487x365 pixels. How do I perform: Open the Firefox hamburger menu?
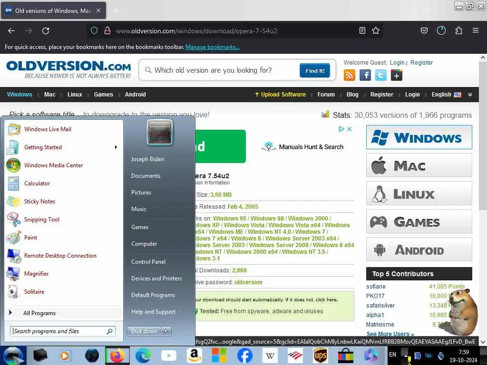(x=475, y=30)
